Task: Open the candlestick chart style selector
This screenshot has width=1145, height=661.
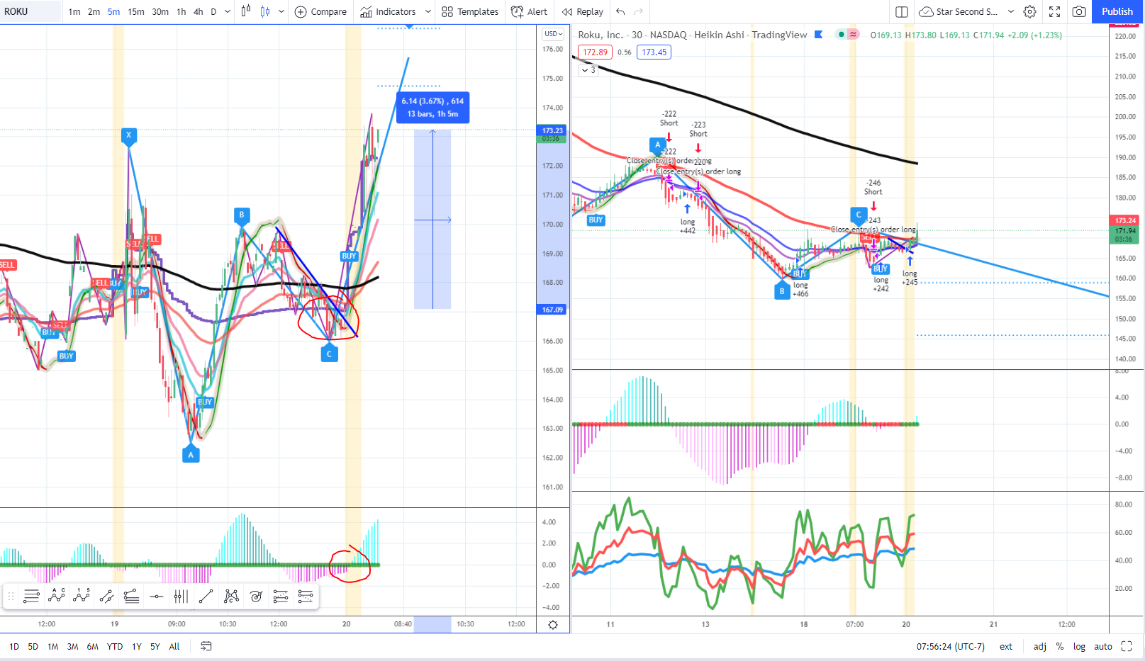Action: tap(246, 11)
